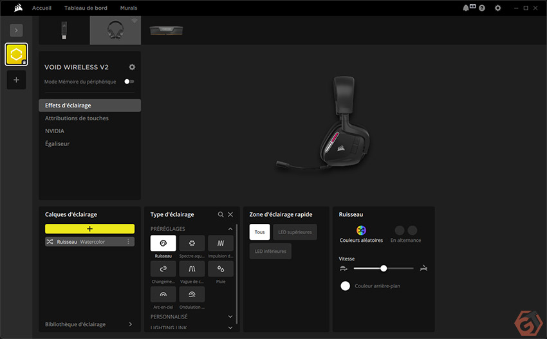
Task: Pick the Pluie lighting effect
Action: pyautogui.click(x=221, y=269)
